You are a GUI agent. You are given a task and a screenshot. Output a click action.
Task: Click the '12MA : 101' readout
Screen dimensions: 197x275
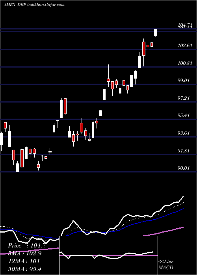pos(24,261)
